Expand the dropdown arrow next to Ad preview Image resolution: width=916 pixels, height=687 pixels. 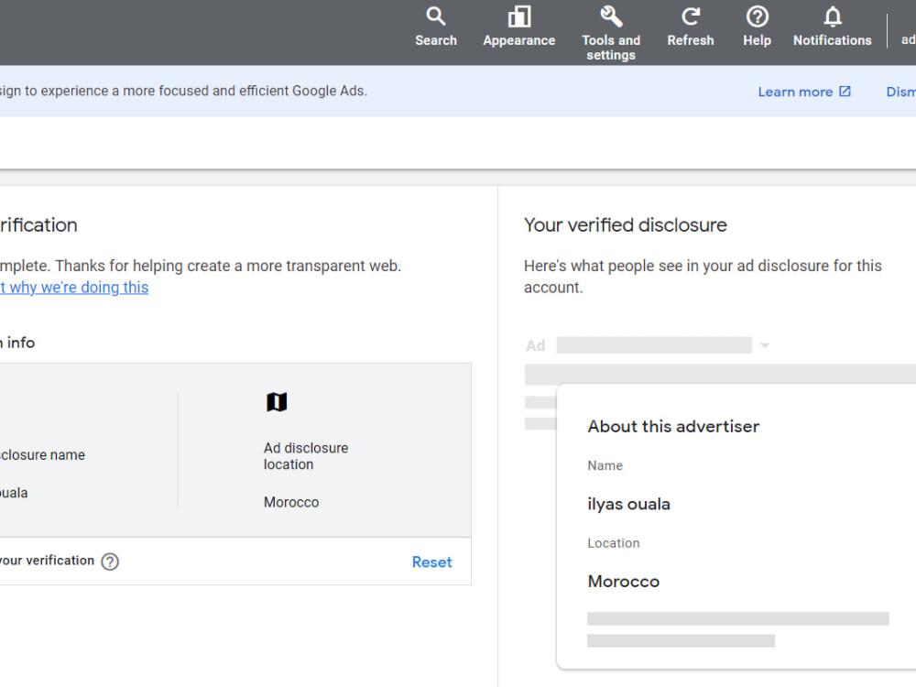click(x=764, y=345)
